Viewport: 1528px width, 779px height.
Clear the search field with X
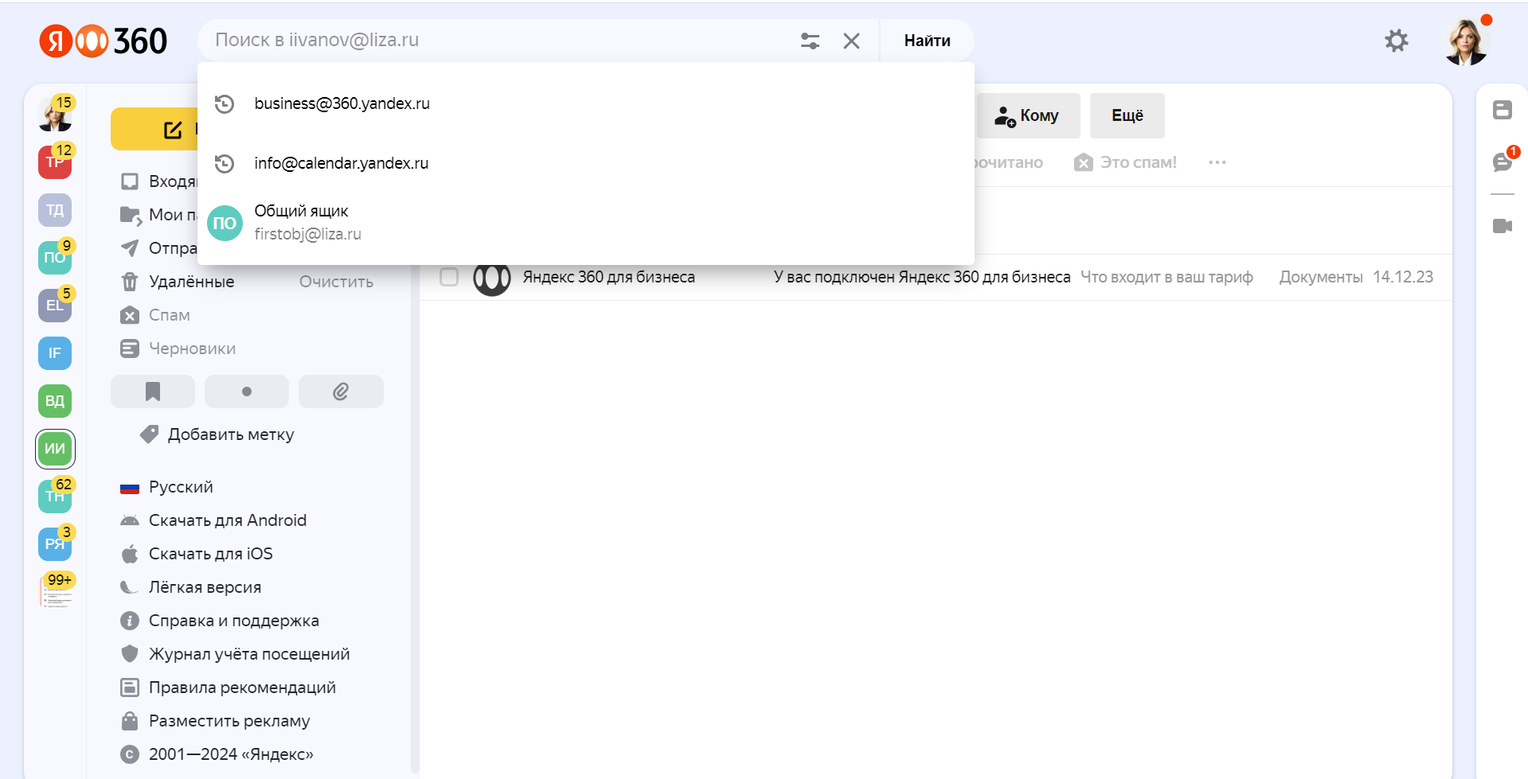point(851,41)
